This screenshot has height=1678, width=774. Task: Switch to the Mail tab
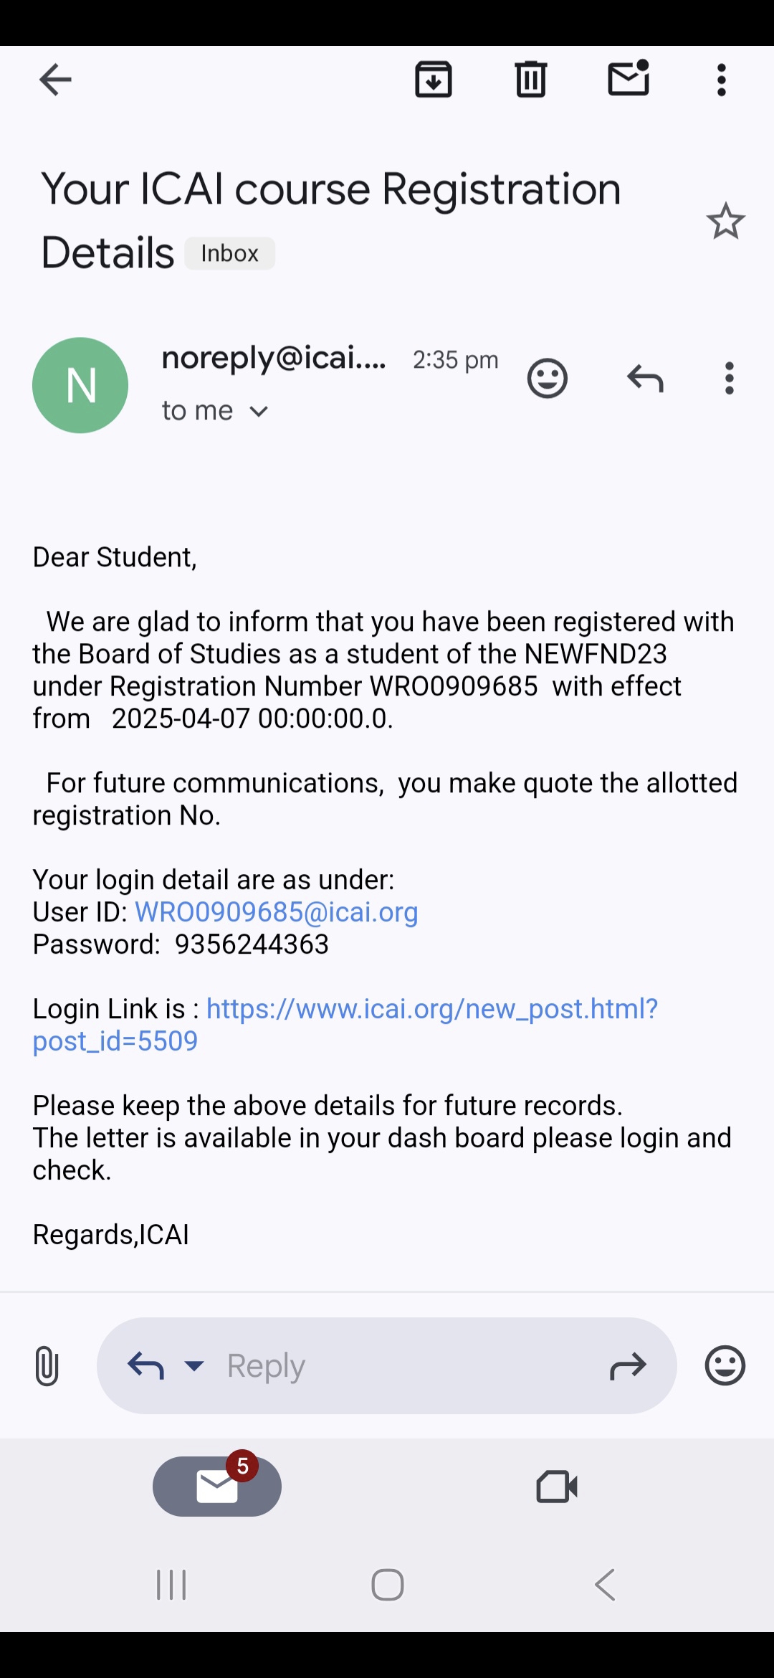coord(217,1487)
